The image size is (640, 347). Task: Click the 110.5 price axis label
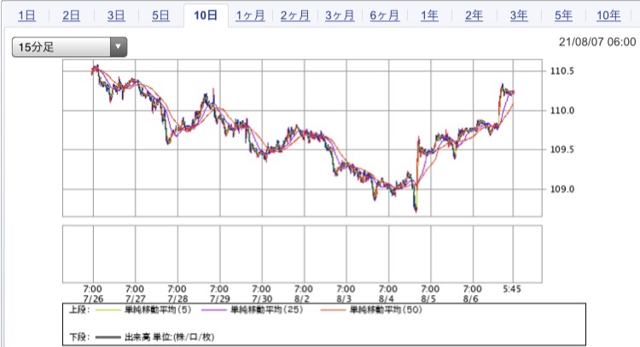[x=562, y=71]
